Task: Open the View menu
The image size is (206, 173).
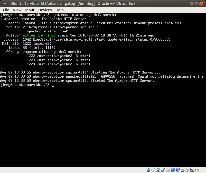Action: tap(17, 10)
